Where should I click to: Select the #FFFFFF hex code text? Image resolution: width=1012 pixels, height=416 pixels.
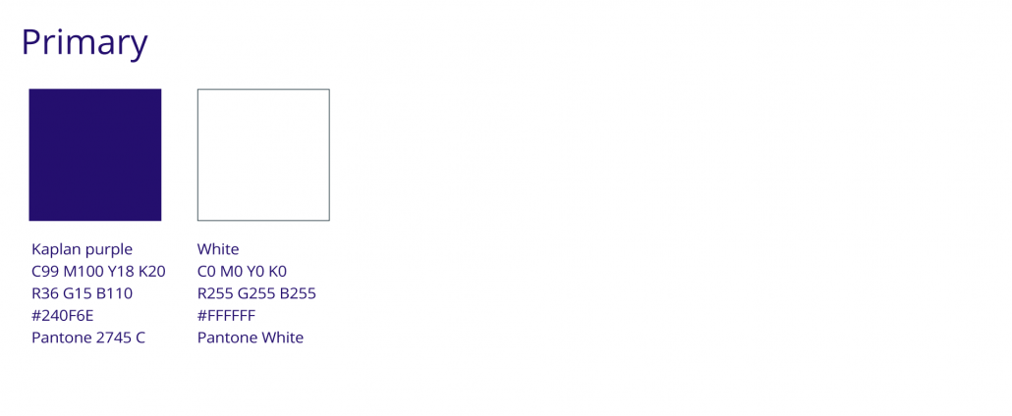(227, 316)
